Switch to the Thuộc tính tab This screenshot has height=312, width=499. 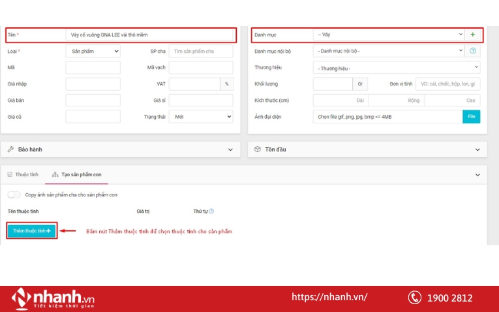coord(23,175)
